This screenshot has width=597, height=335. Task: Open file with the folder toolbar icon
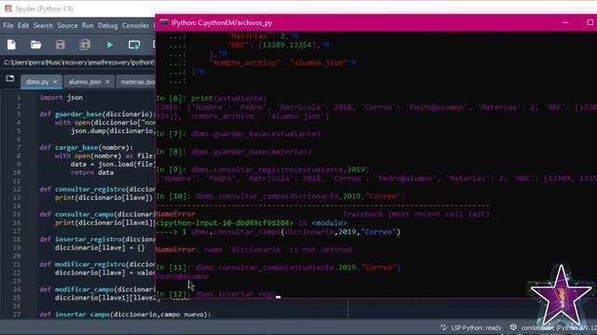click(35, 45)
